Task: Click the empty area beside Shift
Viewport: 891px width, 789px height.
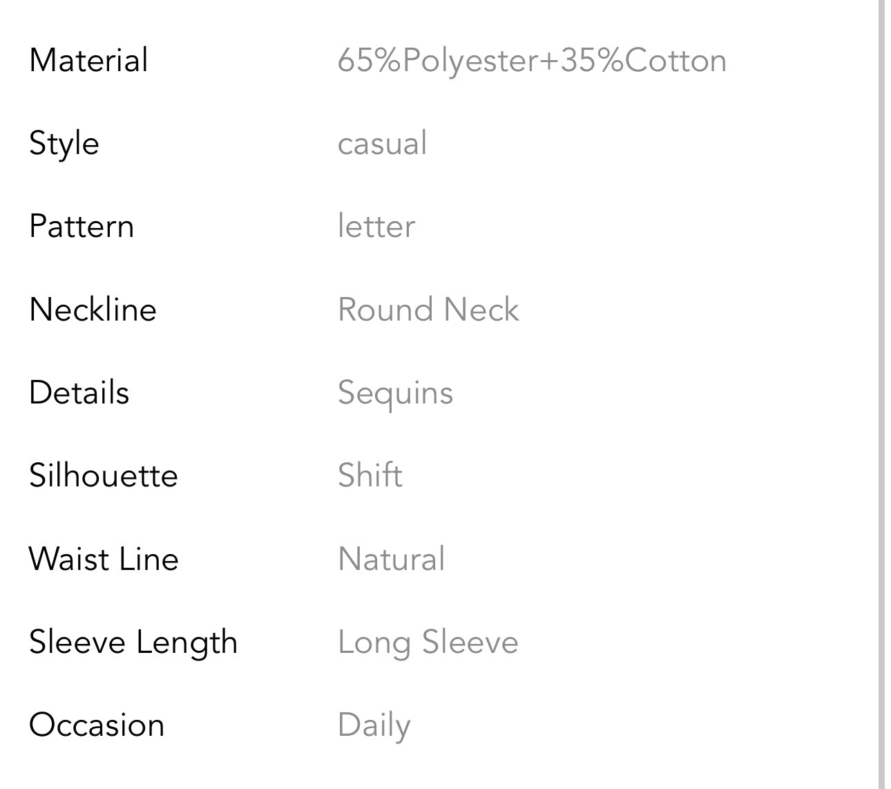Action: (635, 475)
